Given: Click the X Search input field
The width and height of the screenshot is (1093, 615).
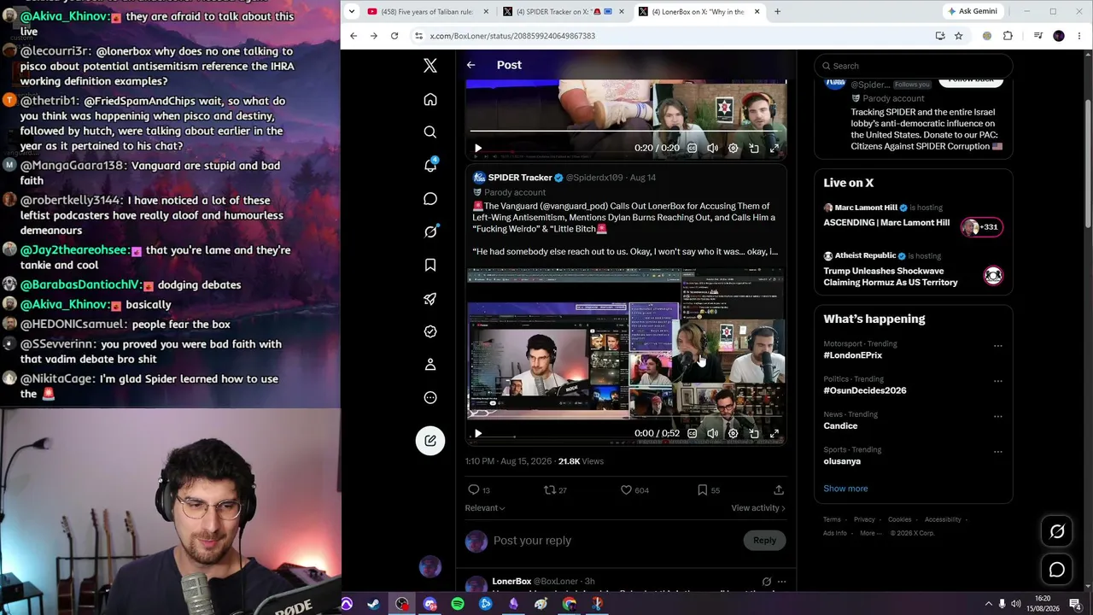Looking at the screenshot, I should (914, 66).
